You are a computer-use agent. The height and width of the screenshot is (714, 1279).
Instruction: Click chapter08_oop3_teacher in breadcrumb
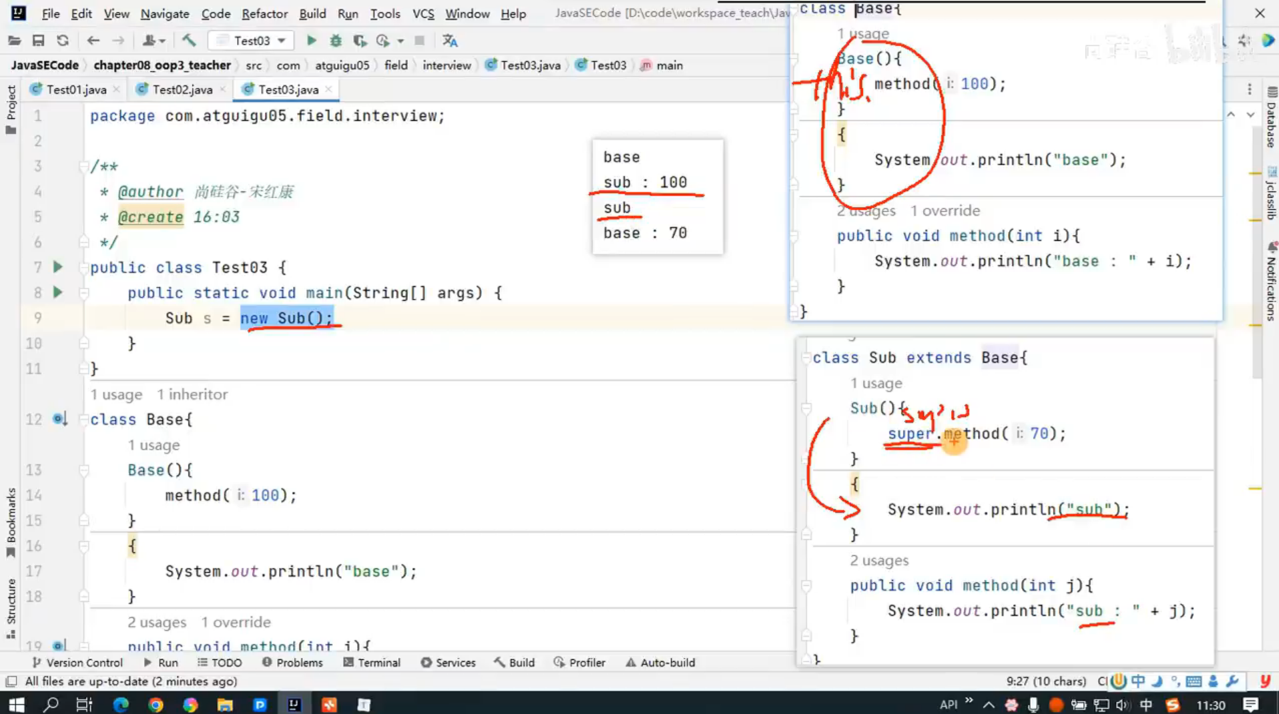pos(162,65)
